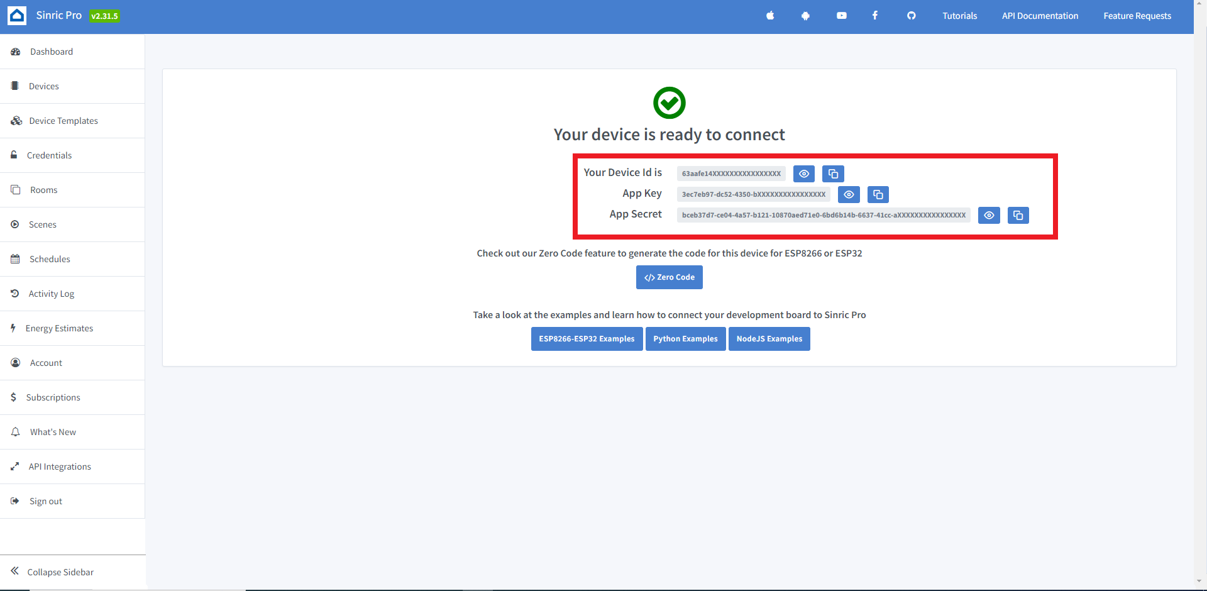
Task: Click the Dashboard gauge icon
Action: pos(16,52)
